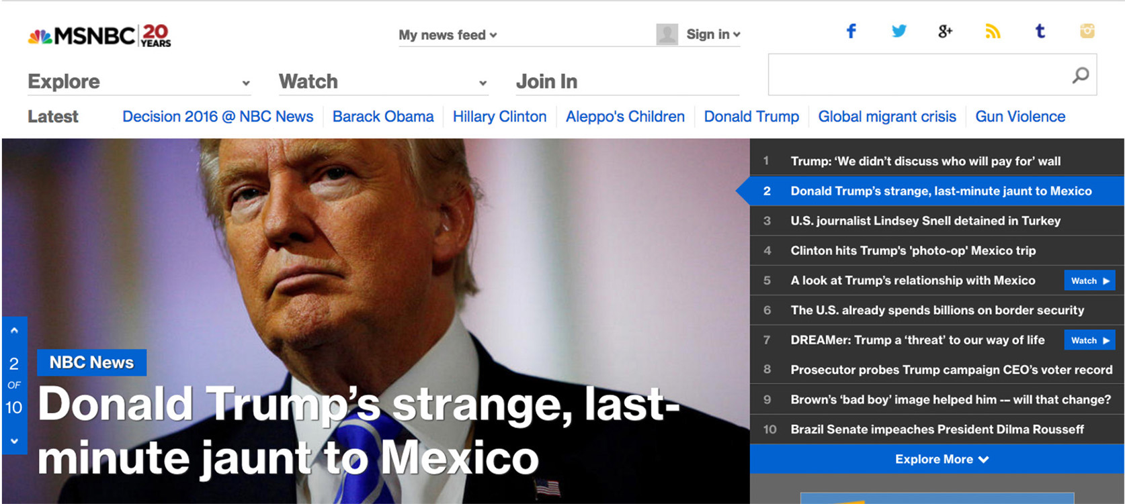Open the My news feed dropdown

point(448,35)
